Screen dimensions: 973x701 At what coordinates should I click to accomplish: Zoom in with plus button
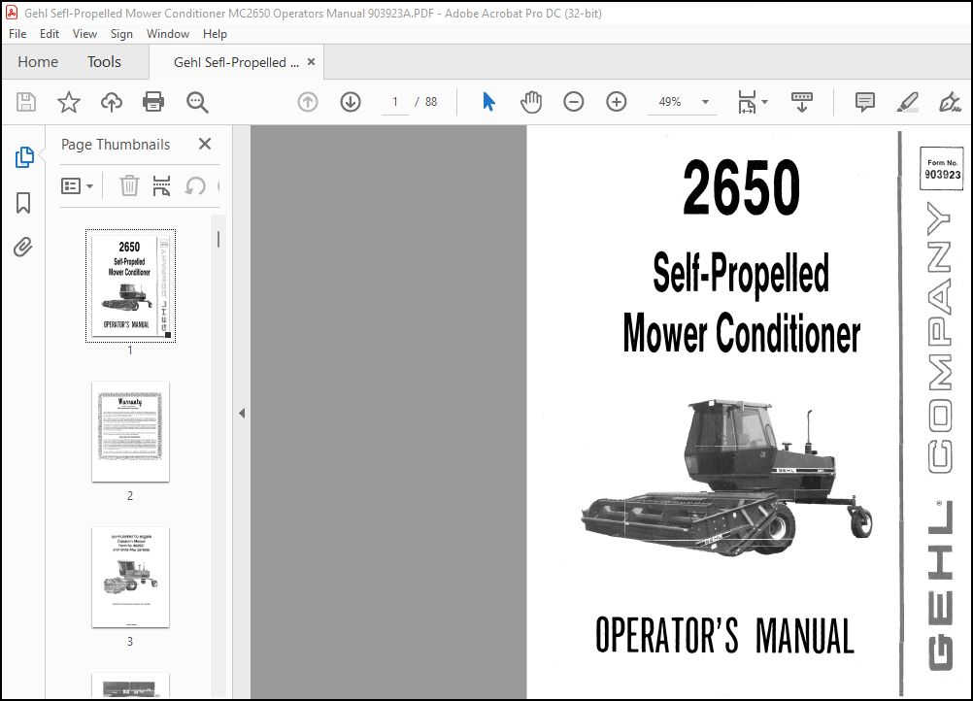(617, 102)
